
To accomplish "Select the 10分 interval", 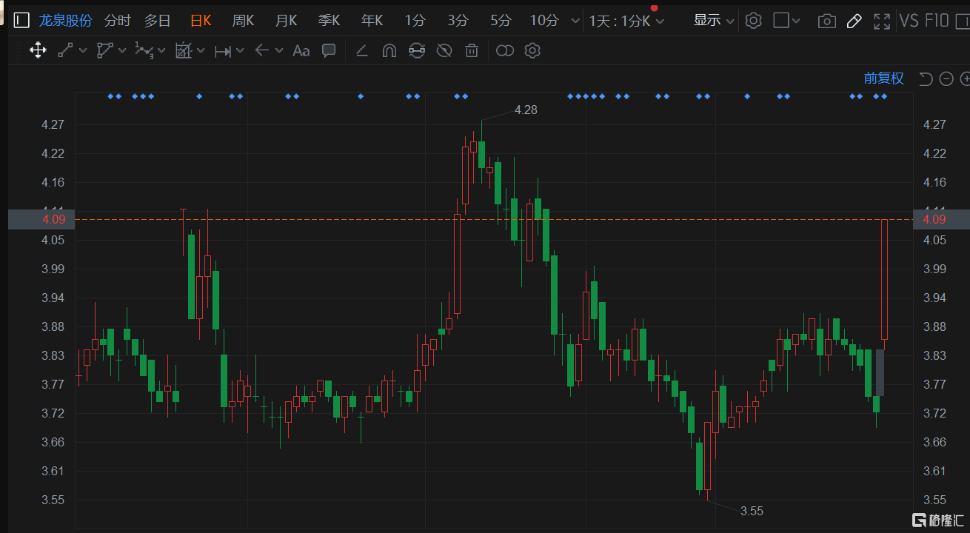I will pos(544,21).
